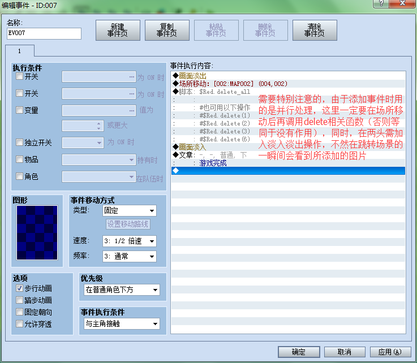Click the 确定 button

(299, 352)
